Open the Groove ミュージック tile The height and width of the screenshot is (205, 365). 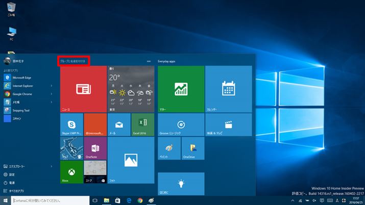[x=181, y=124]
